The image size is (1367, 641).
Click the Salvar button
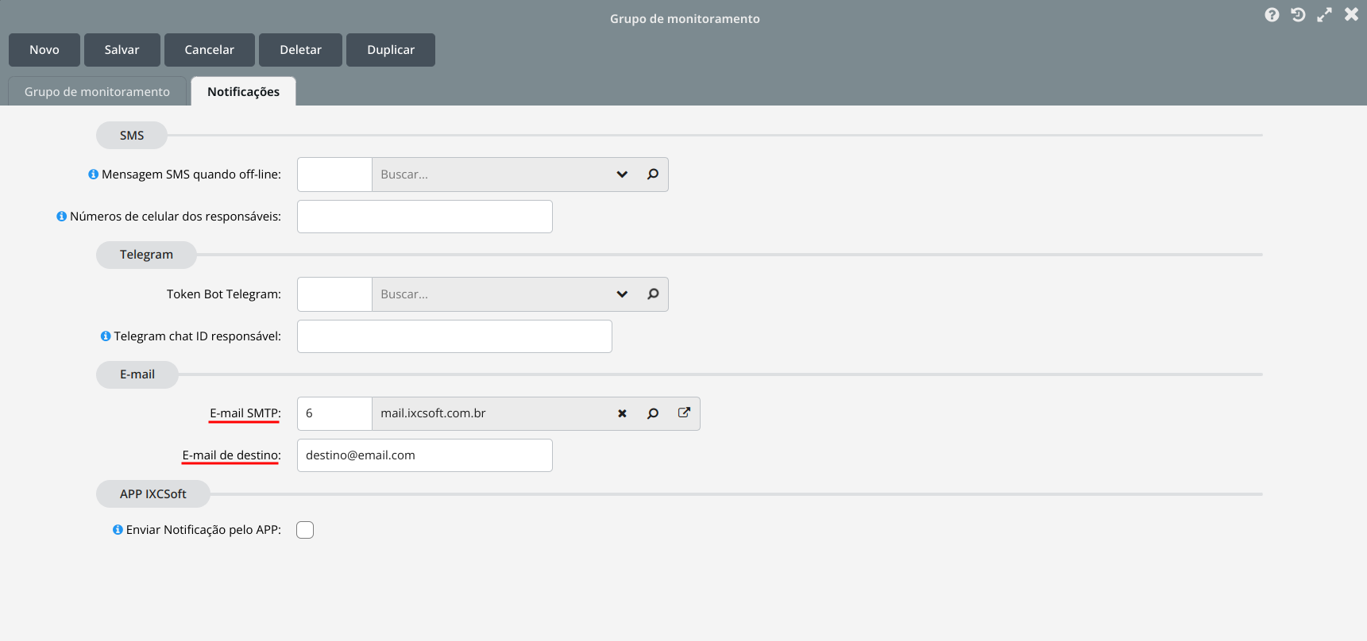(122, 50)
